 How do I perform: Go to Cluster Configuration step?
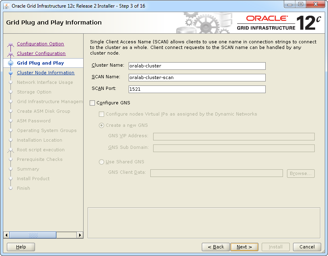tap(41, 53)
